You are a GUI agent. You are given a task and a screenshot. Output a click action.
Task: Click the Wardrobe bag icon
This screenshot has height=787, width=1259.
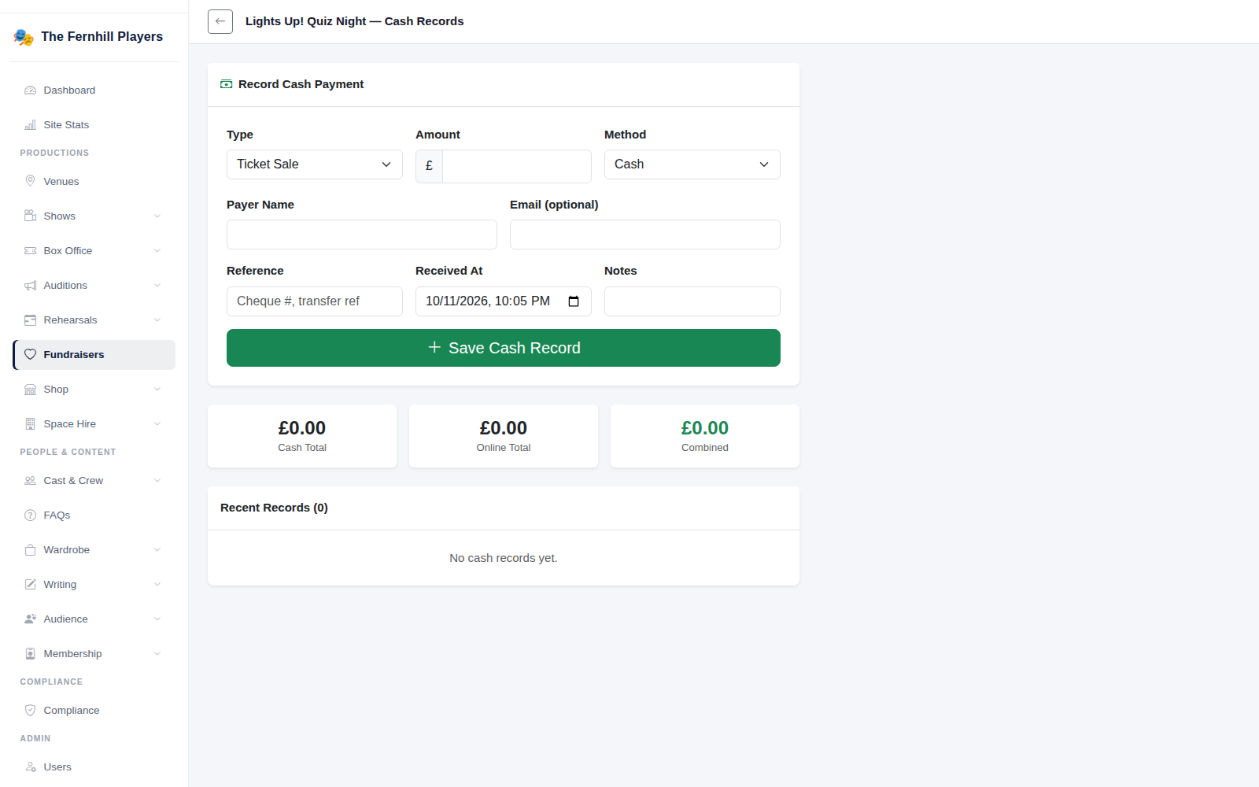click(30, 550)
